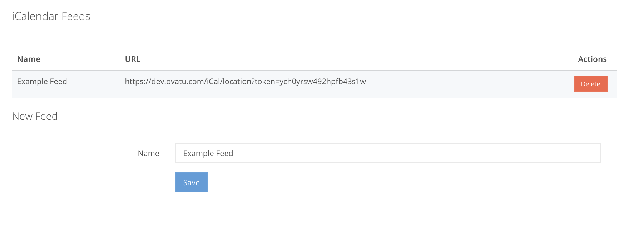629x233 pixels.
Task: Save the new feed named Example Feed
Action: point(191,182)
